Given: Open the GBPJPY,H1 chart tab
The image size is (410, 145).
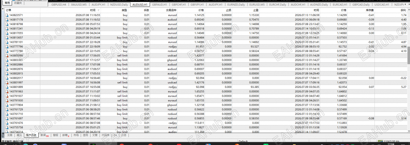Looking at the screenshot, I should pos(198,5).
